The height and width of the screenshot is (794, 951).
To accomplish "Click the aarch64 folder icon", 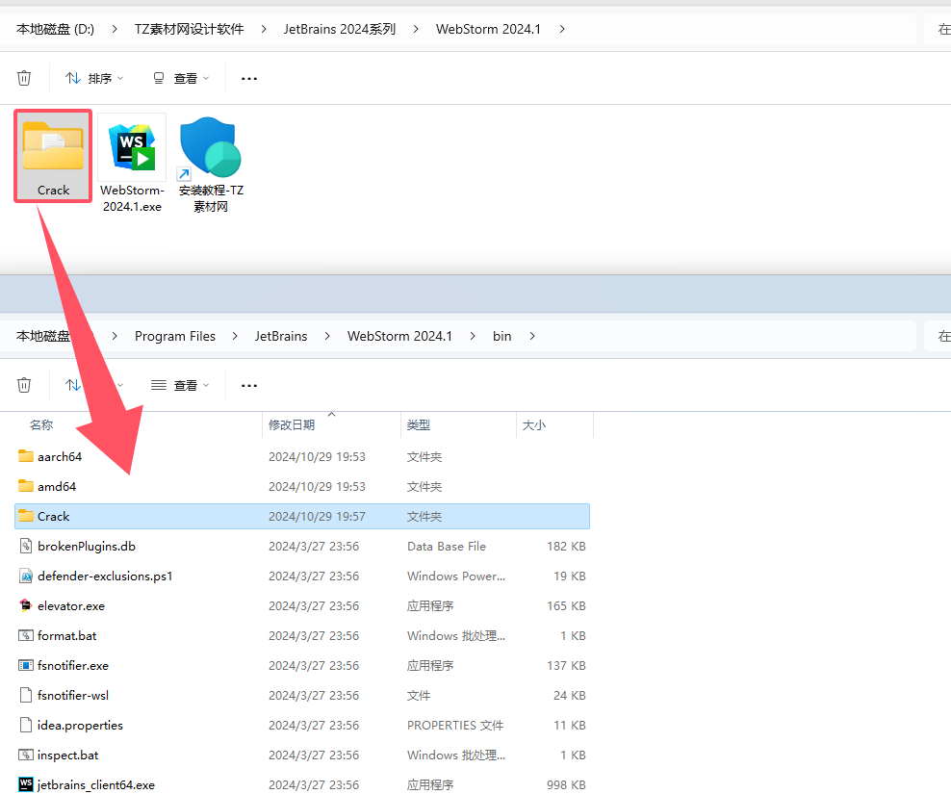I will tap(25, 456).
